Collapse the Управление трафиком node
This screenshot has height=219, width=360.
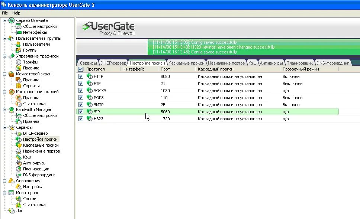pos(4,56)
